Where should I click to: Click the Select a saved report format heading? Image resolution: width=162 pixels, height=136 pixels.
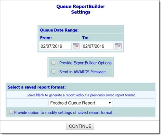37,87
